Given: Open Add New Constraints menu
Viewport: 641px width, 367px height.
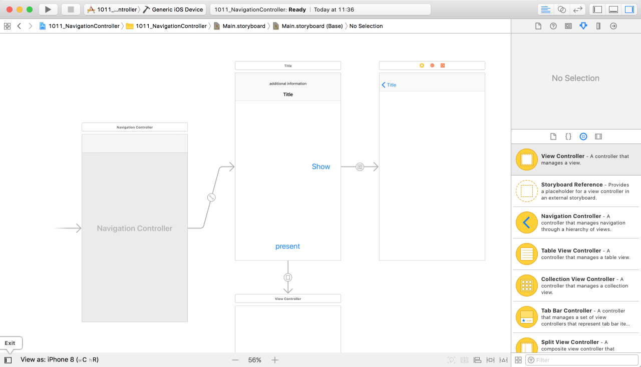Looking at the screenshot, I should click(x=490, y=360).
